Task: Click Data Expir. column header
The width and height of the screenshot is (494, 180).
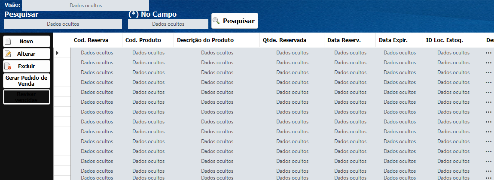Action: click(x=399, y=40)
